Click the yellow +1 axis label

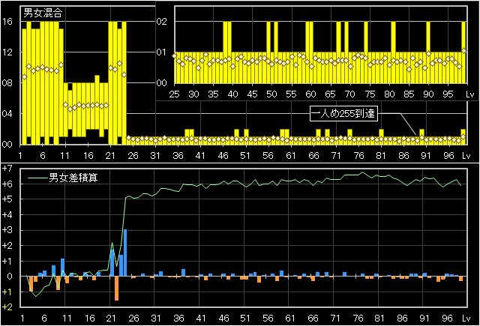[x=7, y=292]
